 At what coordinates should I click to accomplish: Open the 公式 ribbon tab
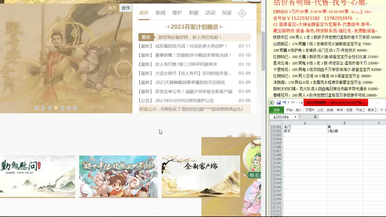click(320, 110)
